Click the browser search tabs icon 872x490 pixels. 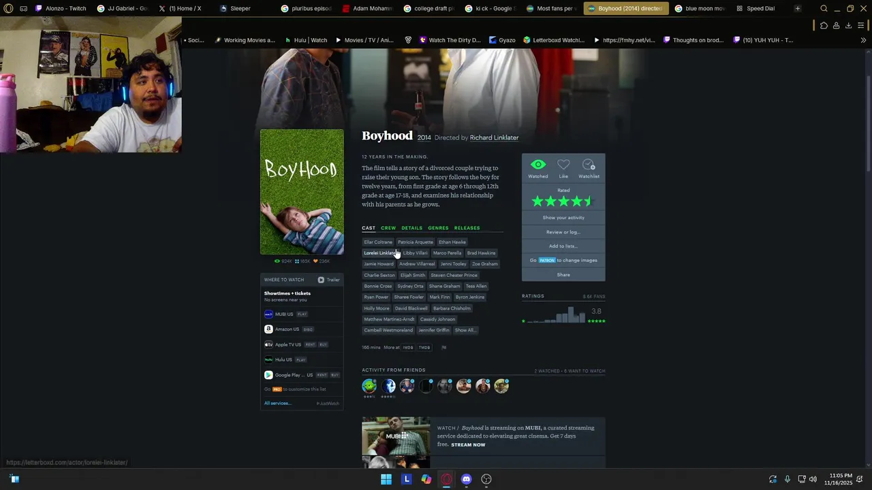[824, 9]
